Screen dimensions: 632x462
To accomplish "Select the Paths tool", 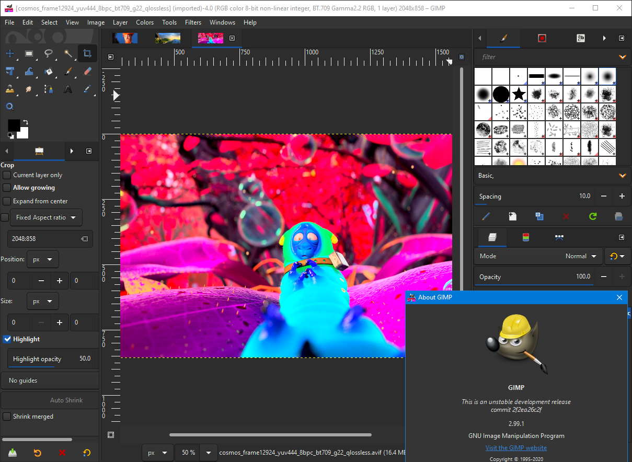I will pos(49,89).
